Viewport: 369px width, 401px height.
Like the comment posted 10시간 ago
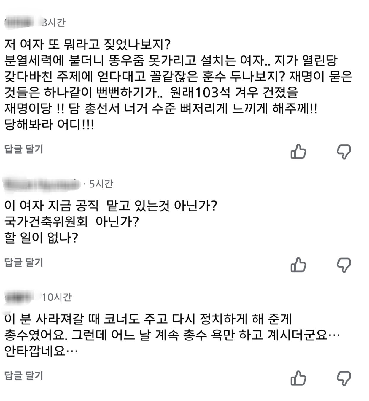pos(298,378)
